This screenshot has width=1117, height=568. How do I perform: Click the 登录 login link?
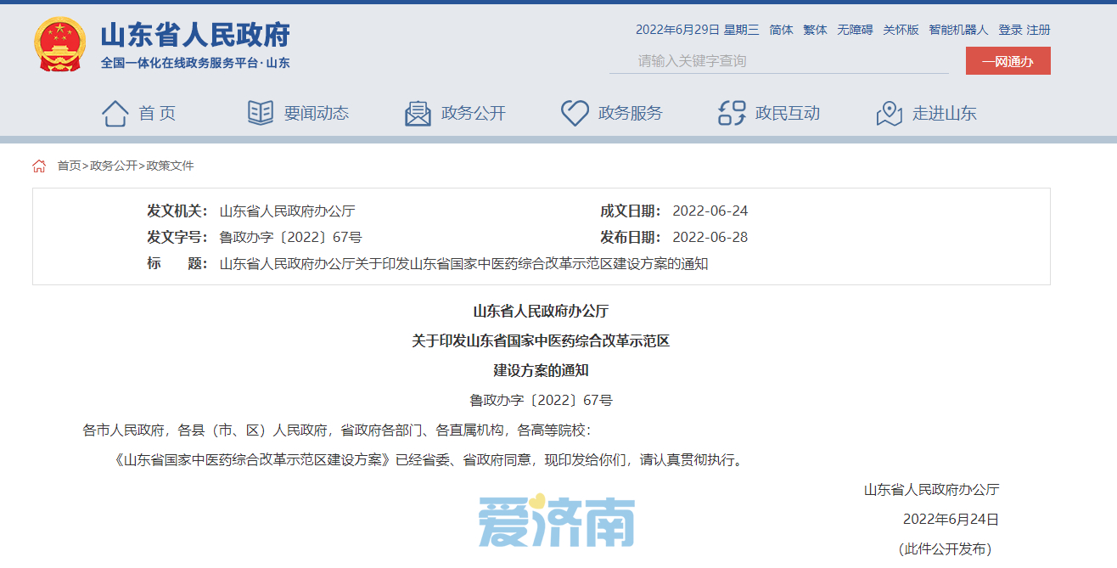coord(1011,29)
